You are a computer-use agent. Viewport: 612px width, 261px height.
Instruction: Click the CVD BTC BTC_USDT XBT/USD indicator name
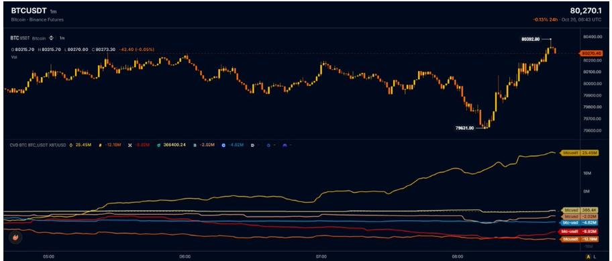tap(38, 145)
